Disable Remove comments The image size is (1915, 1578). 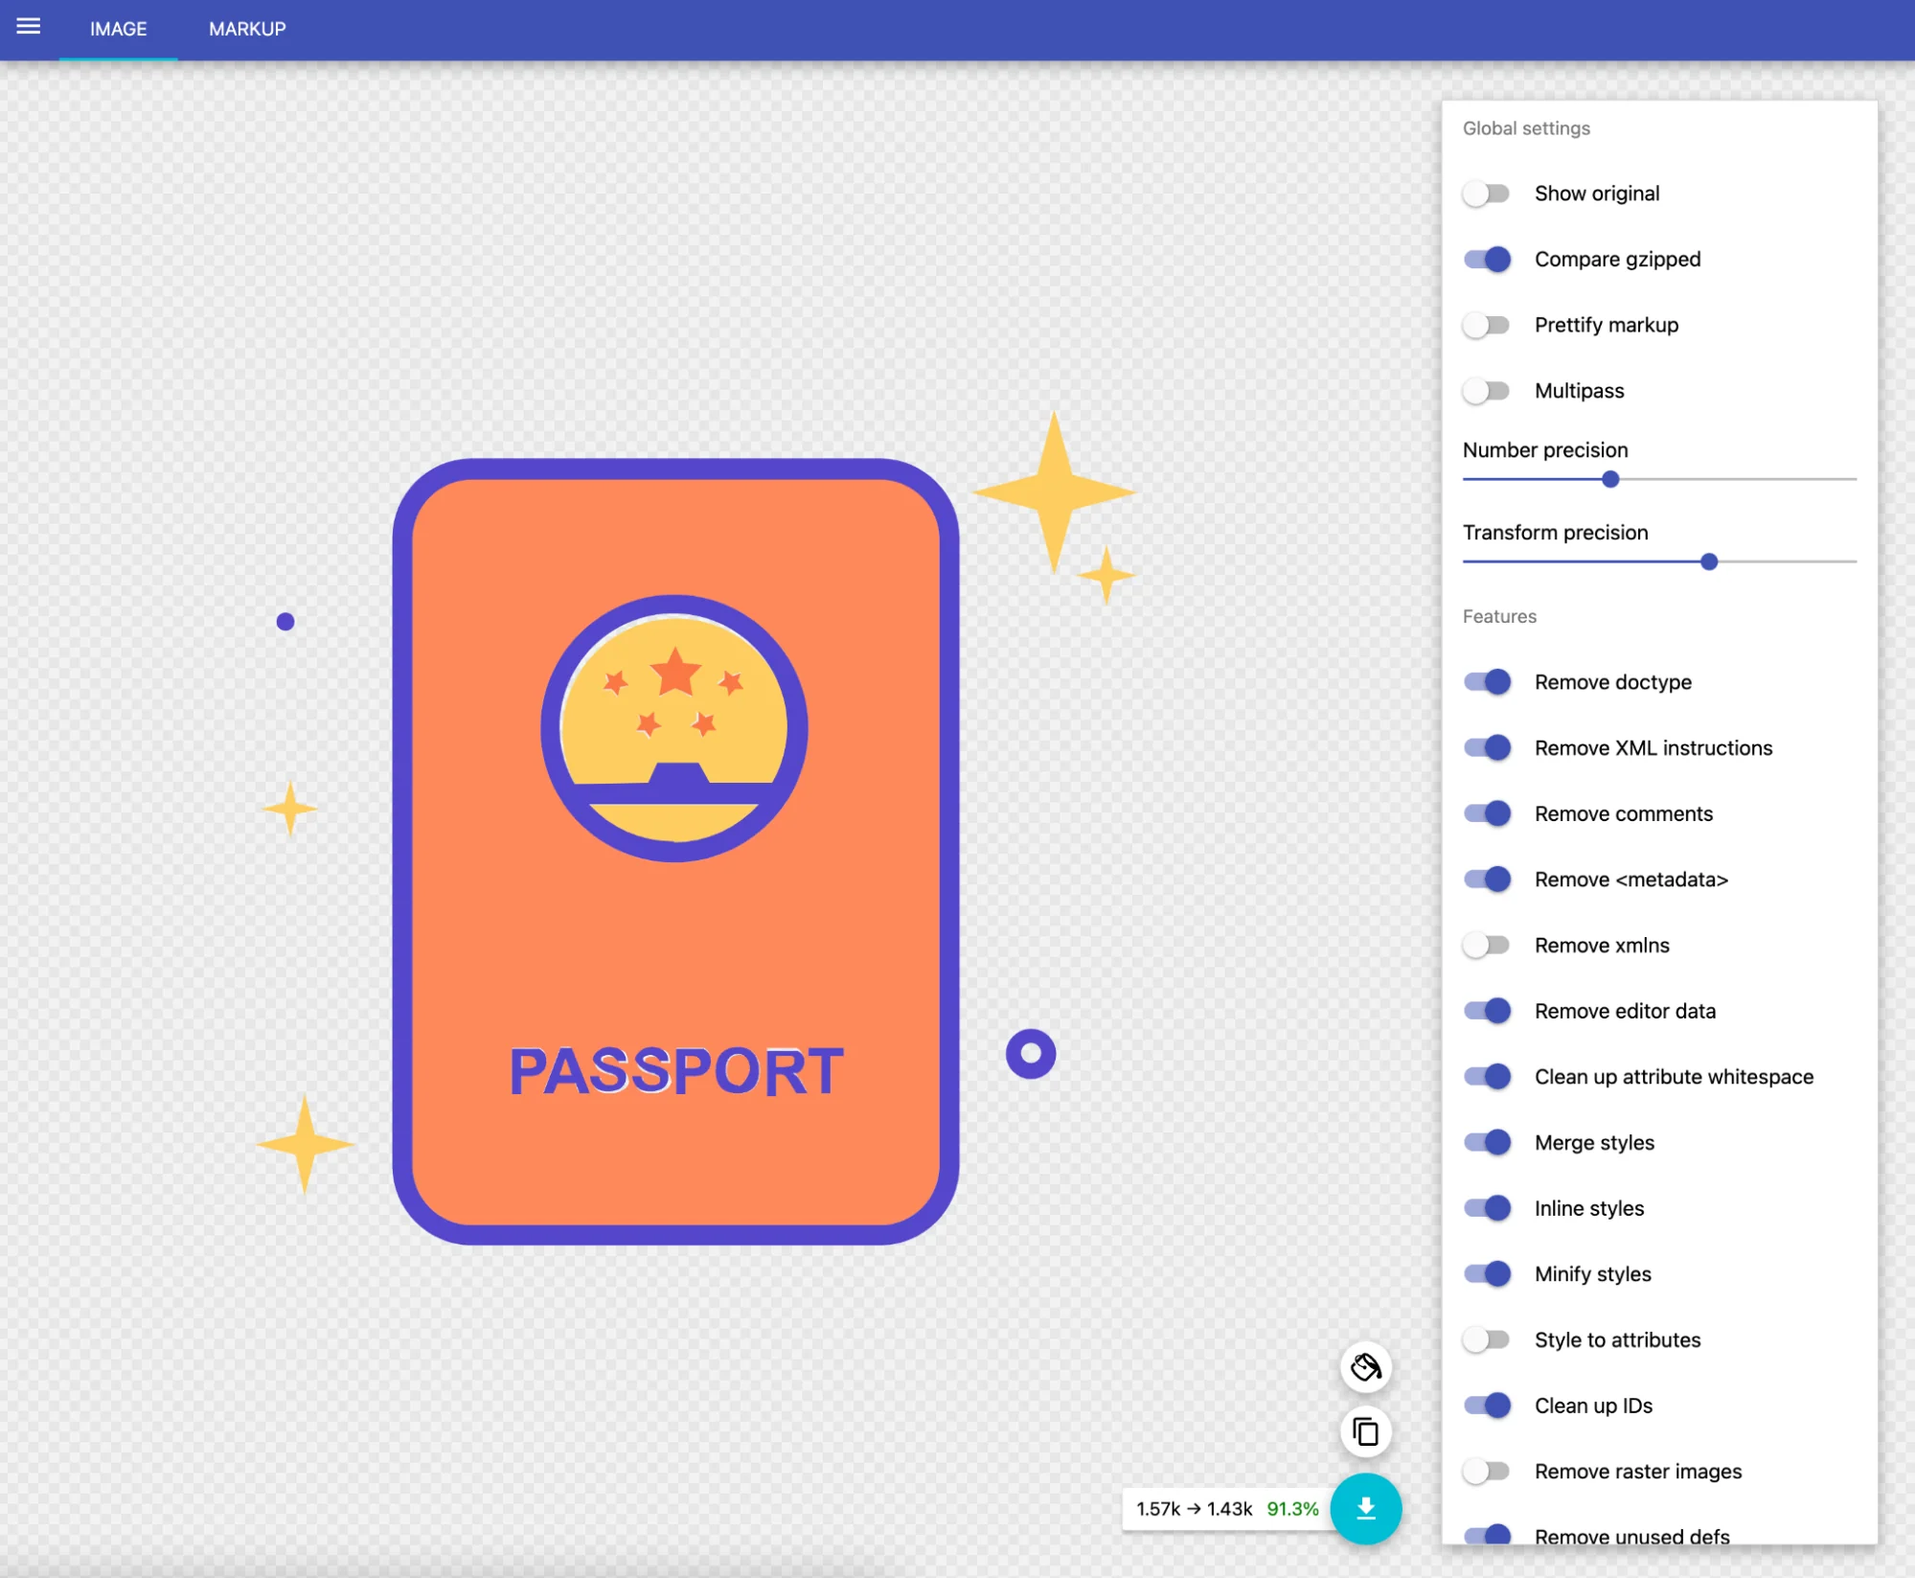1487,812
